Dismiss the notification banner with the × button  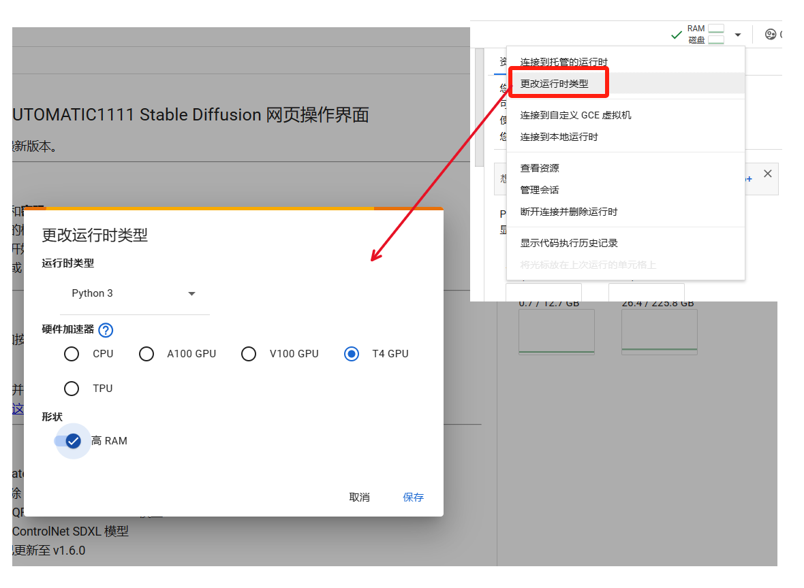tap(767, 173)
